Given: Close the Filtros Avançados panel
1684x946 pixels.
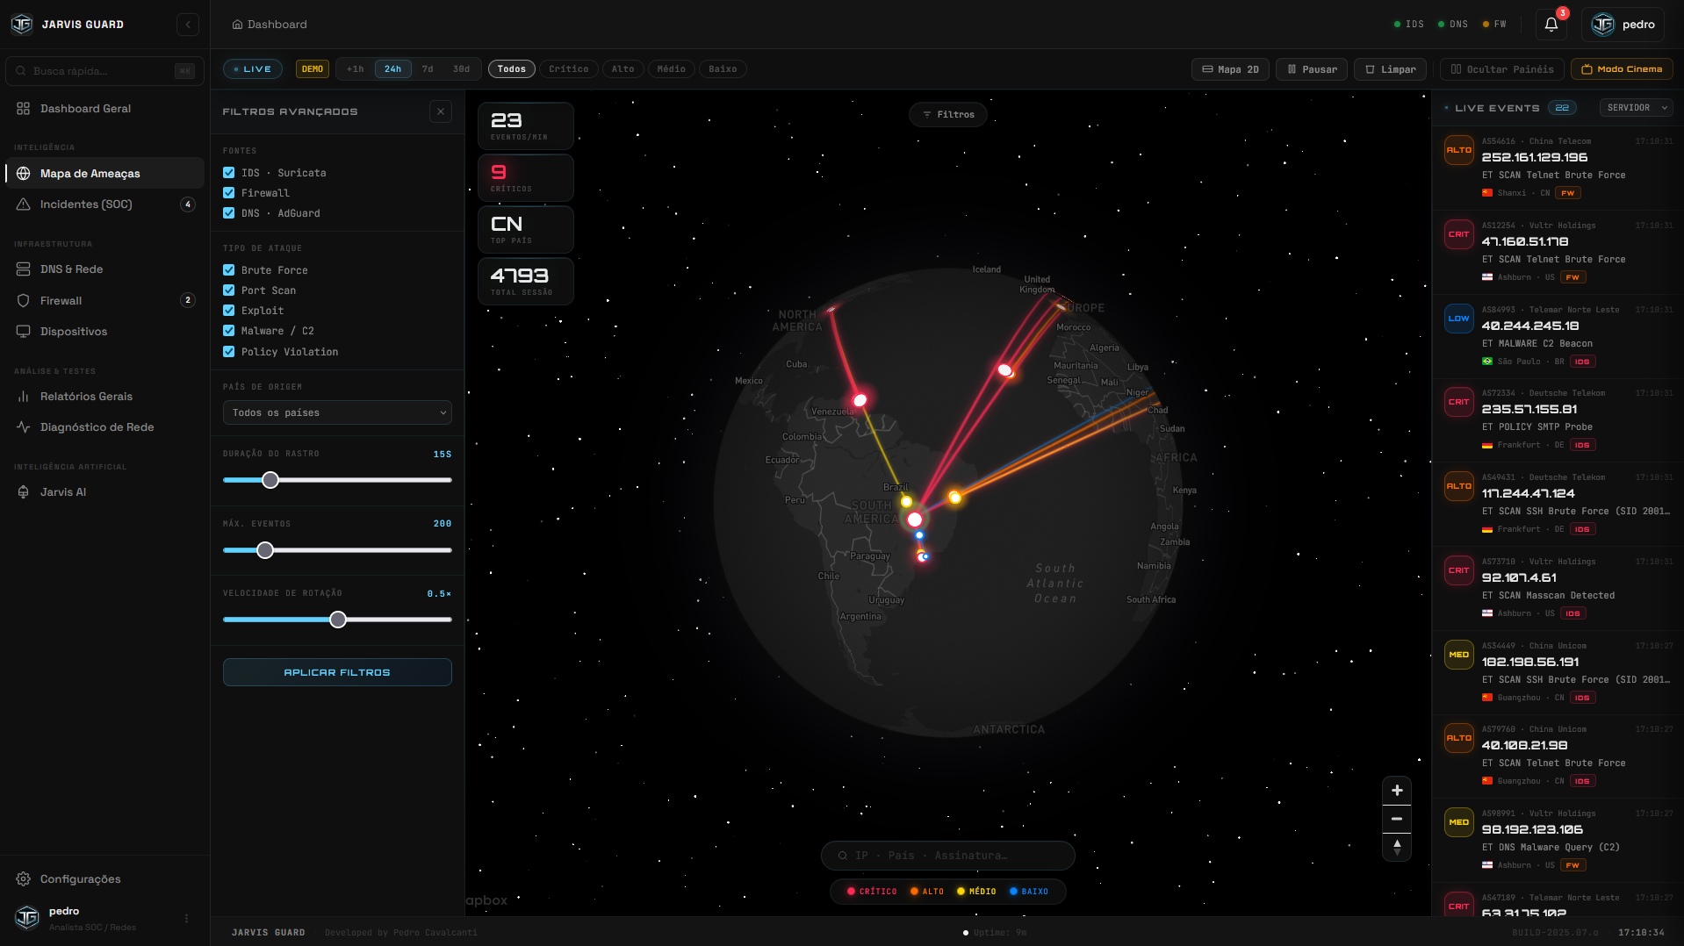Looking at the screenshot, I should [x=441, y=111].
